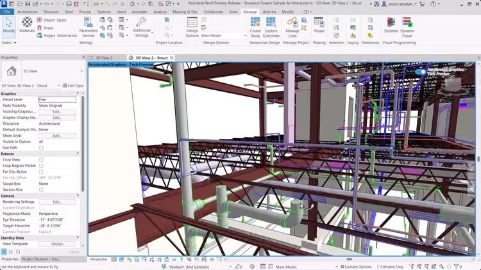
Task: Switch to the Analyze ribbon tab
Action: (x=160, y=12)
